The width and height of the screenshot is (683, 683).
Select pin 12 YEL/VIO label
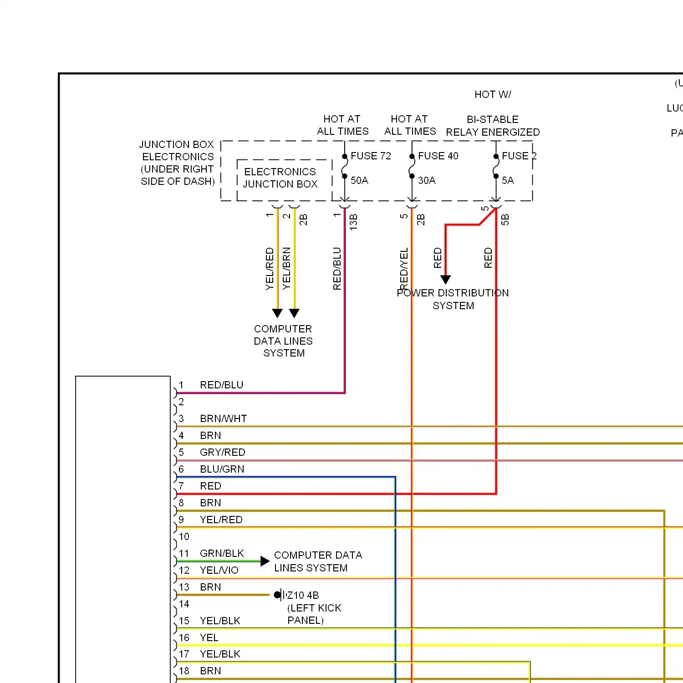219,570
